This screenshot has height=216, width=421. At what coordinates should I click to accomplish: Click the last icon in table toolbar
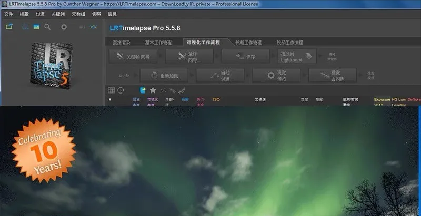182,90
